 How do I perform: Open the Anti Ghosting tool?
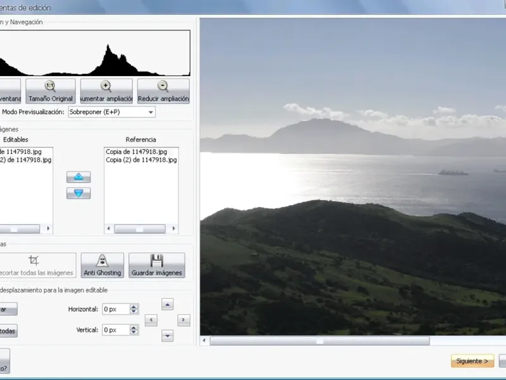[x=102, y=265]
